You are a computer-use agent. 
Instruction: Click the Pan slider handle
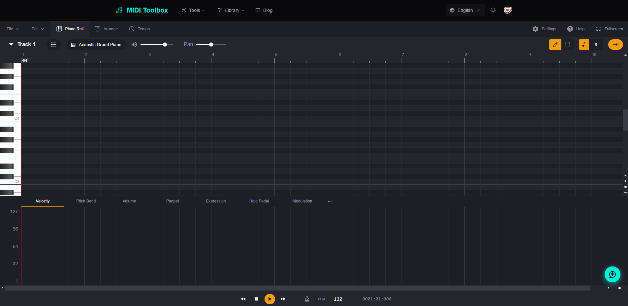click(x=211, y=45)
